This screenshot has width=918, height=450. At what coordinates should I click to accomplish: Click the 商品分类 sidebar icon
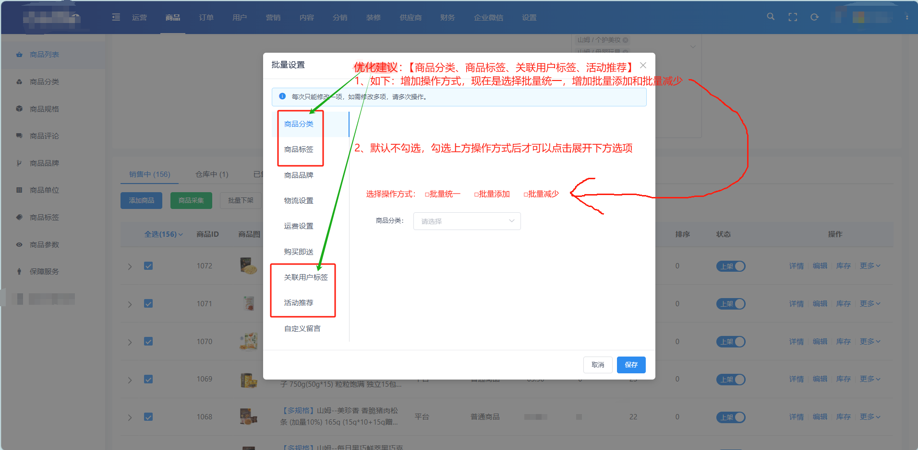(19, 82)
